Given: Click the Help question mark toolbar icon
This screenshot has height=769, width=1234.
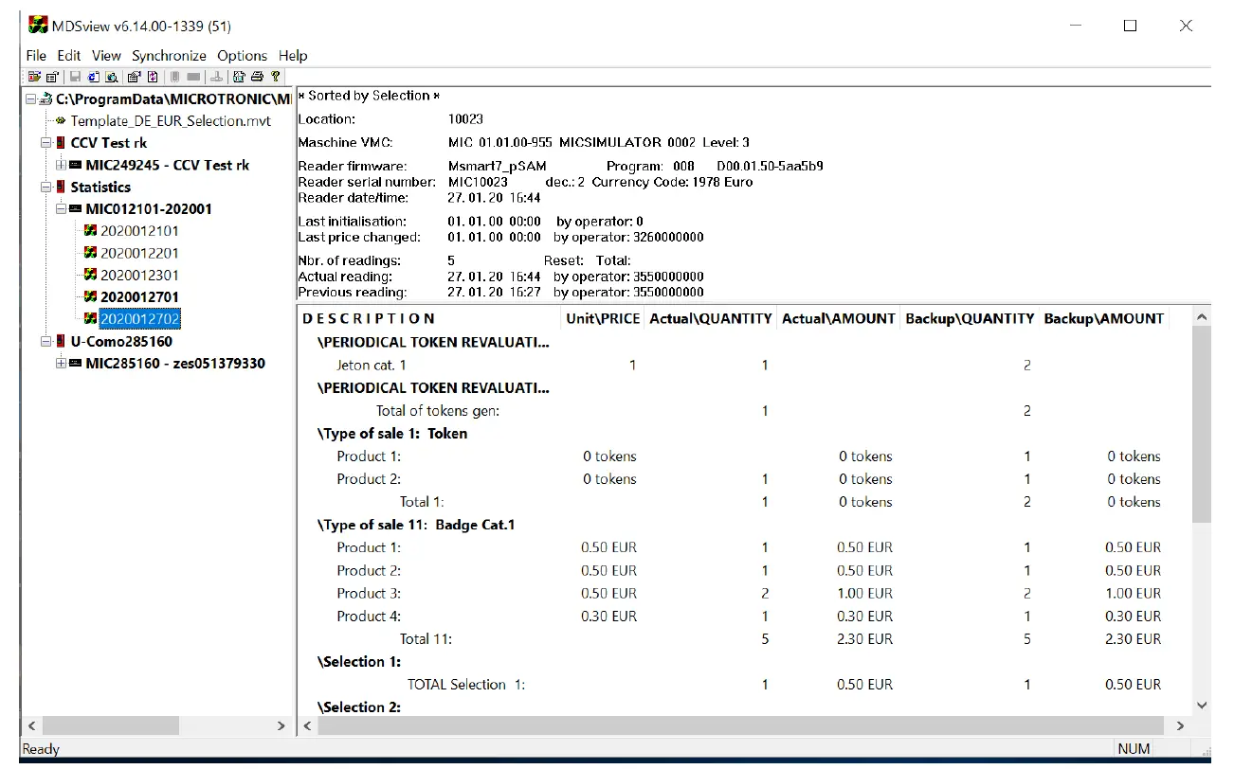Looking at the screenshot, I should (275, 77).
